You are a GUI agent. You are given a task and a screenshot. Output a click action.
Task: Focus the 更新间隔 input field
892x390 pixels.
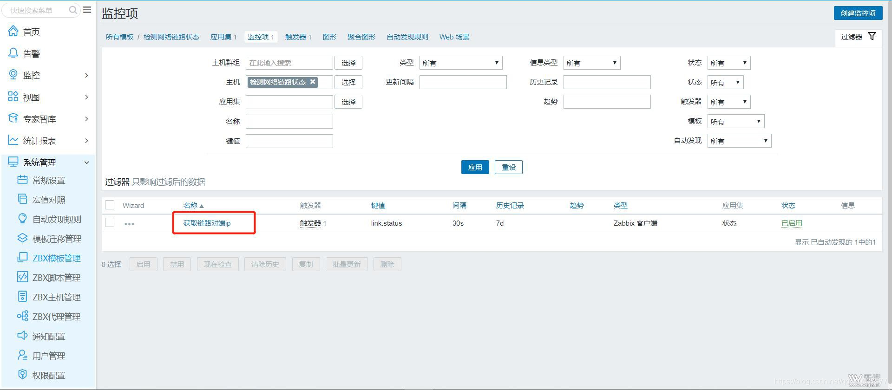[463, 82]
